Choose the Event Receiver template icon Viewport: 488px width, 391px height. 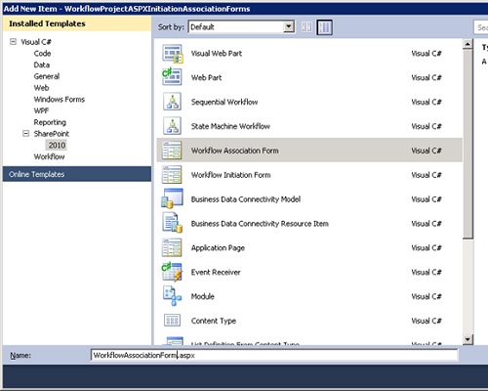172,272
